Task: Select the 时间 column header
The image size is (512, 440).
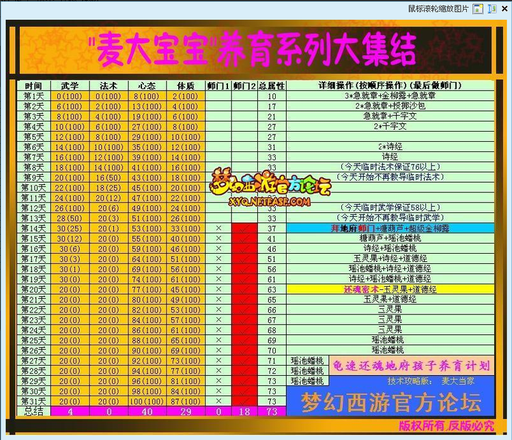Action: pos(33,86)
